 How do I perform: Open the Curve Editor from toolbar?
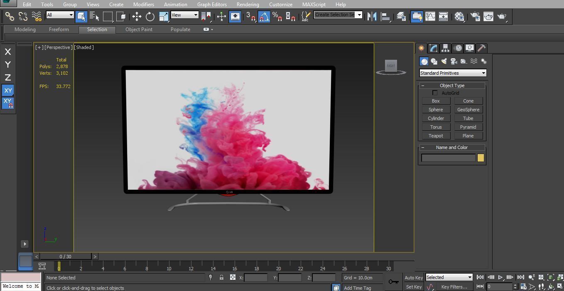point(430,17)
